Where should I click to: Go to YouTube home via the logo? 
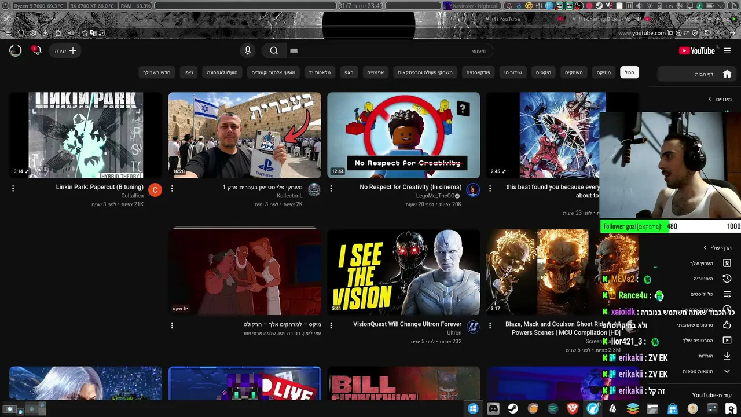(x=697, y=51)
